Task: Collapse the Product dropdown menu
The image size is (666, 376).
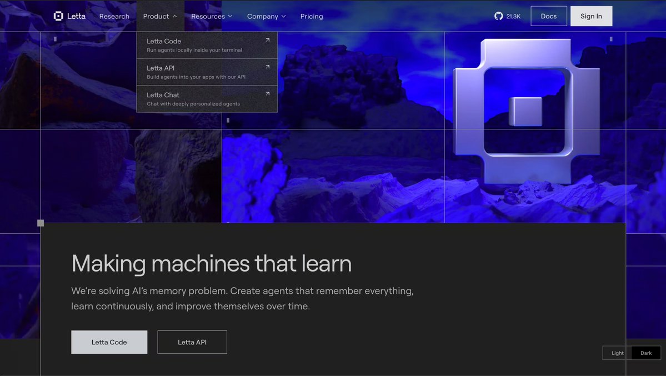Action: [160, 16]
